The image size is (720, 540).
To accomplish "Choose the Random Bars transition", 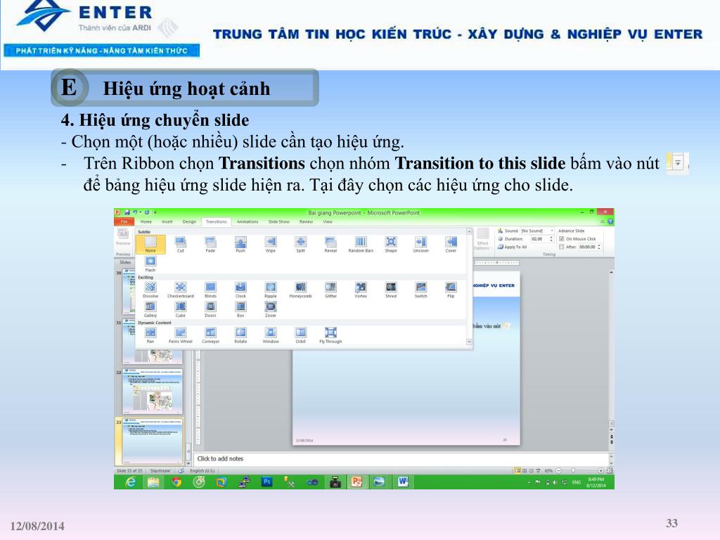I will click(361, 244).
